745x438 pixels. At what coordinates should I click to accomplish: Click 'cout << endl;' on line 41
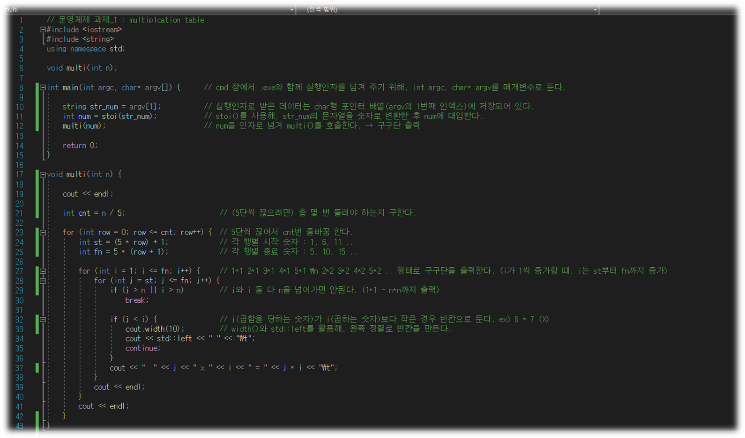[x=104, y=406]
